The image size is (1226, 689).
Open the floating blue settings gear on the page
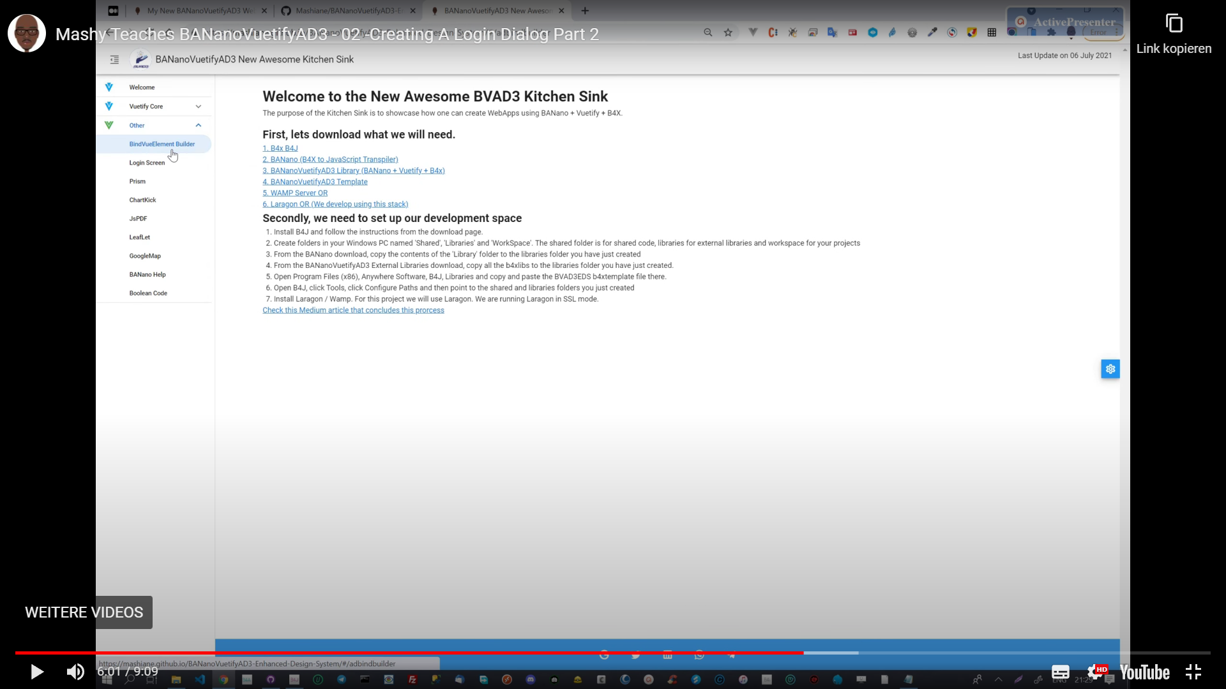pyautogui.click(x=1110, y=369)
